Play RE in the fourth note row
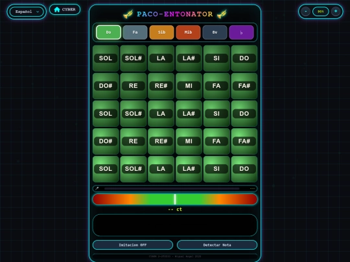Screen dimensions: 350x262 (x=134, y=141)
